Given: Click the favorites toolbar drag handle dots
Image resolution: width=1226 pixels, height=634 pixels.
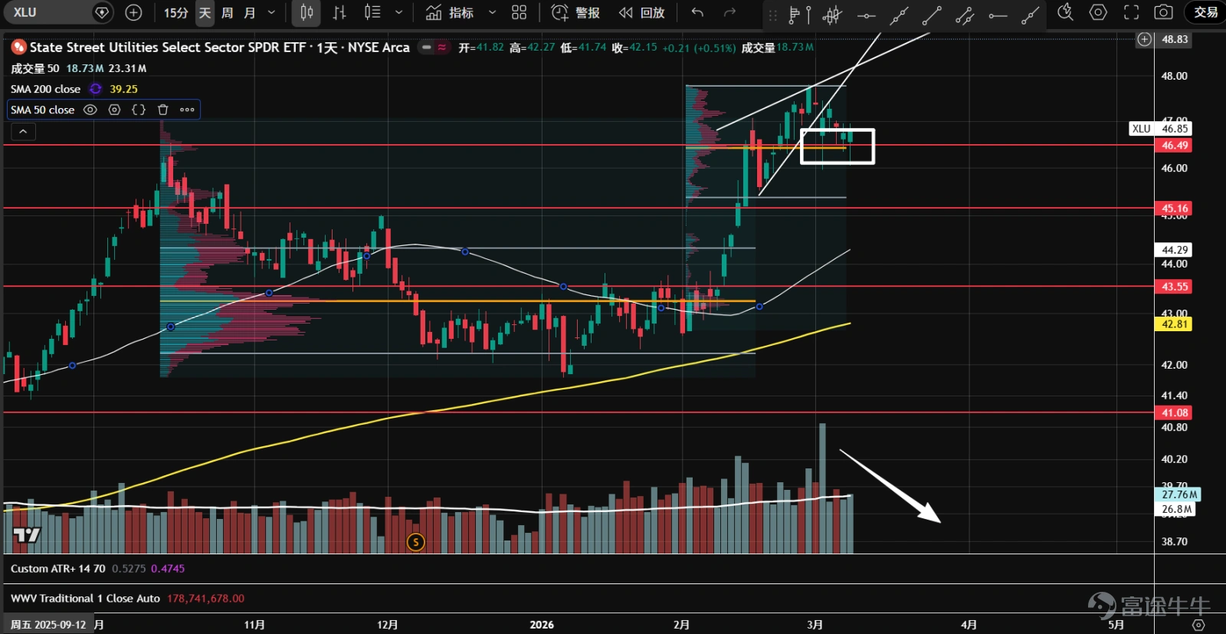Looking at the screenshot, I should [x=772, y=14].
